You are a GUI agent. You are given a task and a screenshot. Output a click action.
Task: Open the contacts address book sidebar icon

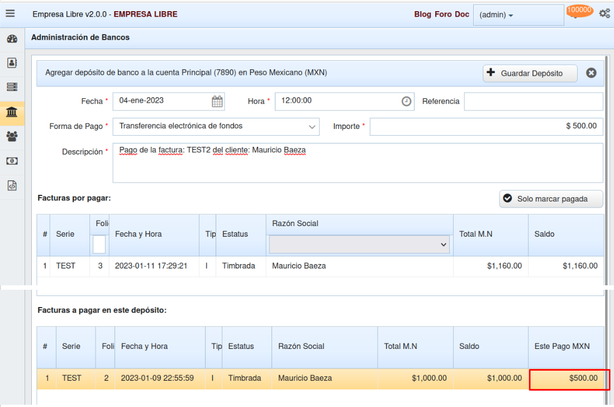(12, 63)
